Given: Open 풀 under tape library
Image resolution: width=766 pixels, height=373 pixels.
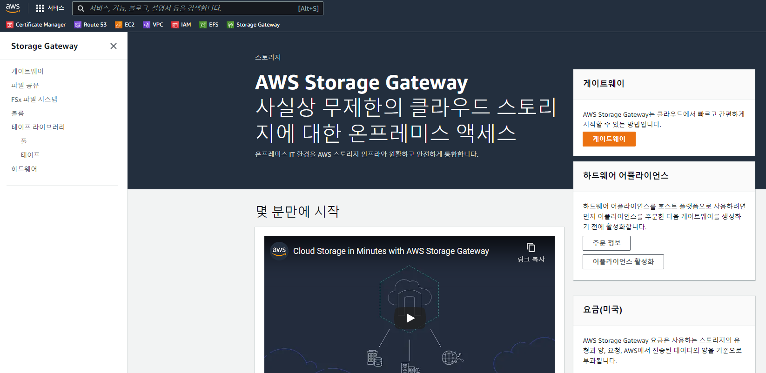Looking at the screenshot, I should click(24, 141).
